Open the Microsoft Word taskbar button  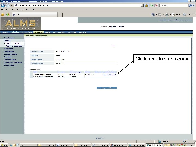coord(65,145)
